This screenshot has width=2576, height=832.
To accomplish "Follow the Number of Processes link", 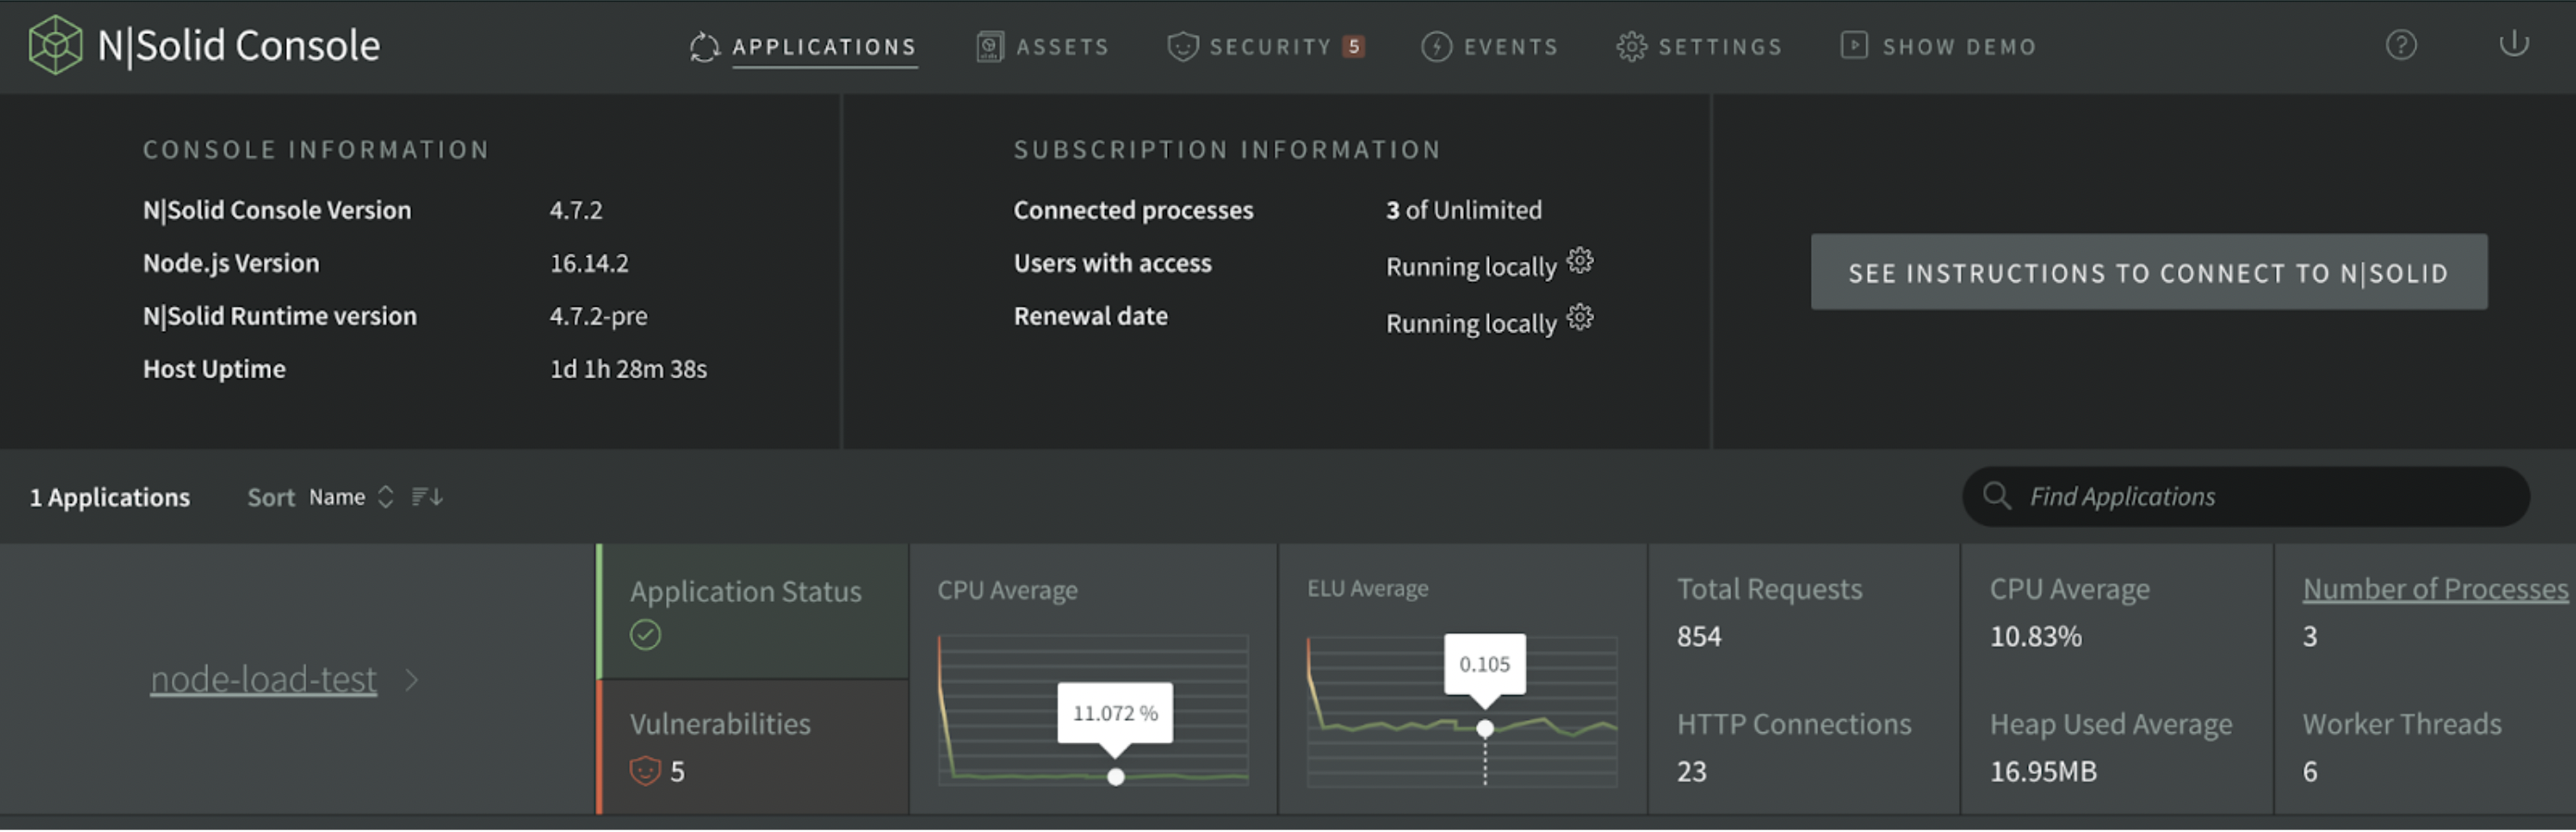I will (2436, 589).
